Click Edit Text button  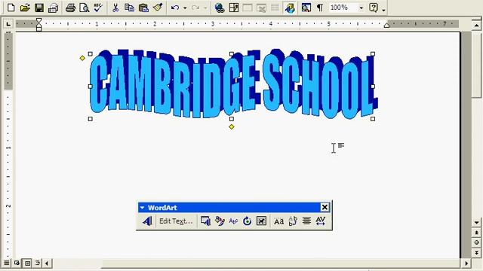(x=176, y=221)
